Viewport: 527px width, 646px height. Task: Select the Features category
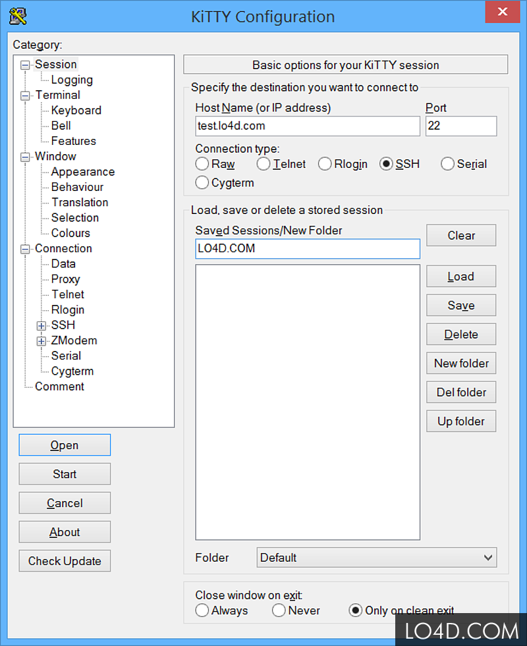(73, 141)
